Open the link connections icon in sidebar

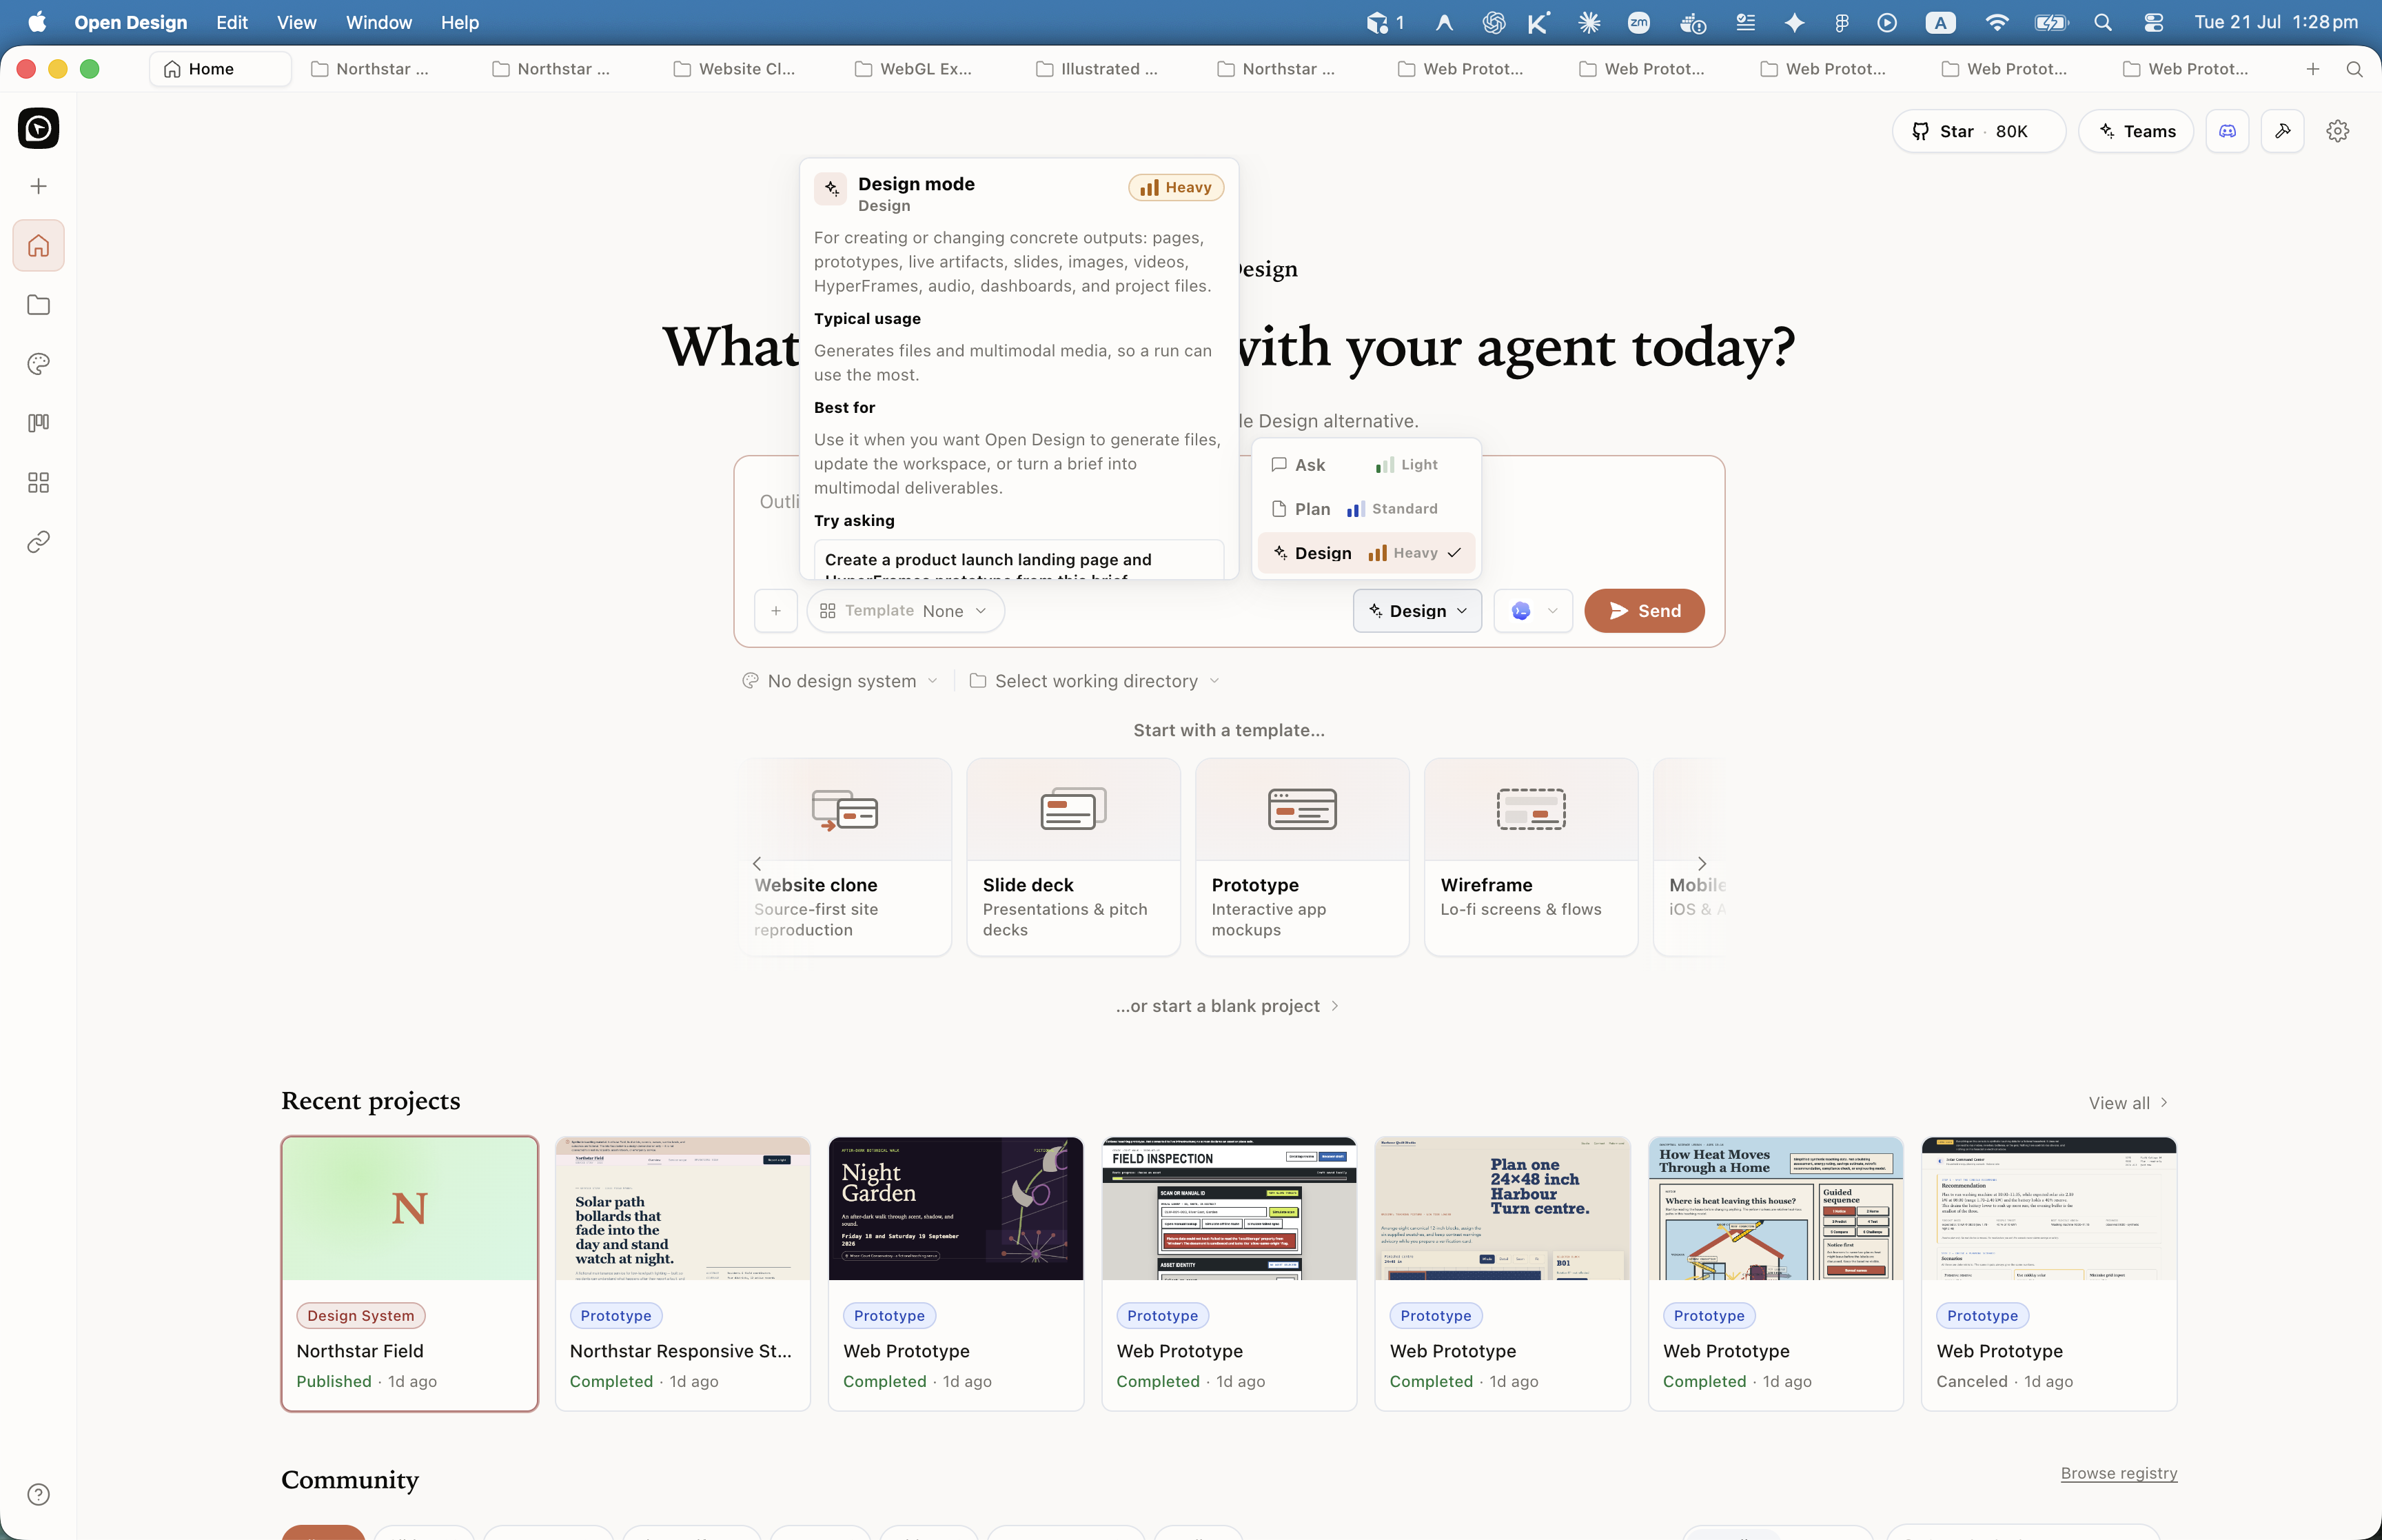pos(38,542)
